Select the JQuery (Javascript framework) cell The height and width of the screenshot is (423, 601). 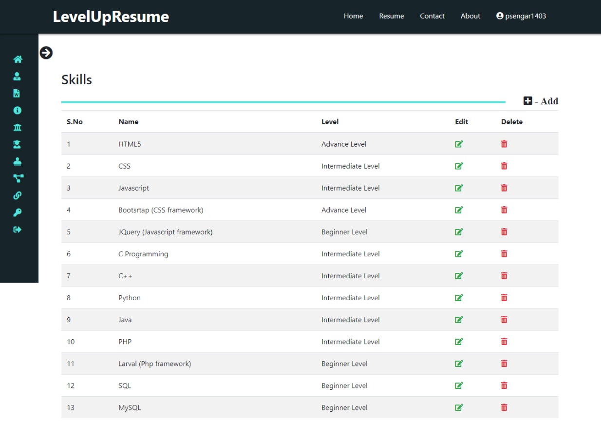(165, 232)
